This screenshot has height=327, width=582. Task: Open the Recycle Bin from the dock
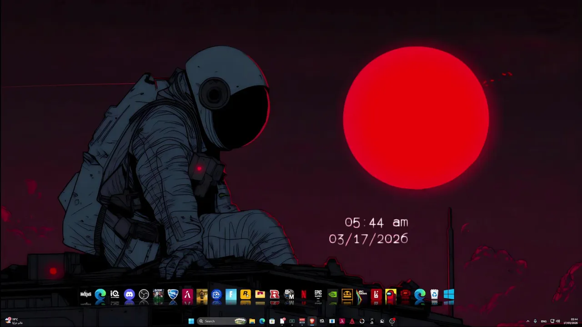434,295
